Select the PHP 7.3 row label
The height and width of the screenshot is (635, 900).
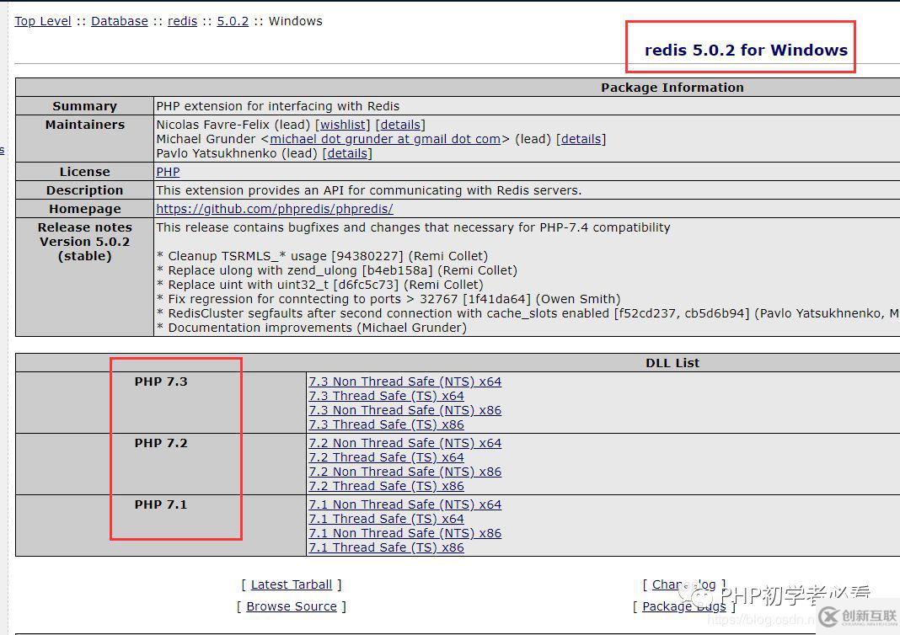point(161,382)
